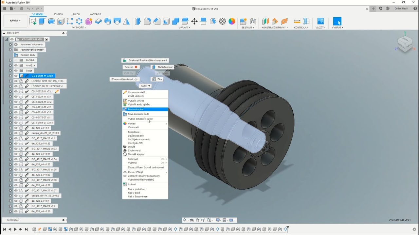Click the Appearance color wheel icon
419x235 pixels.
click(x=232, y=22)
